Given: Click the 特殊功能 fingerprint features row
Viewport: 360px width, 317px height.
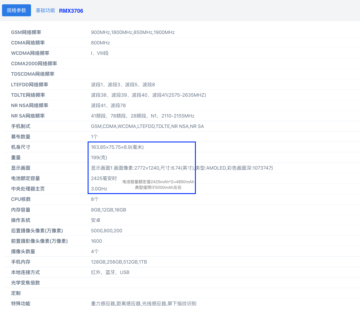Looking at the screenshot, I should tap(21, 304).
